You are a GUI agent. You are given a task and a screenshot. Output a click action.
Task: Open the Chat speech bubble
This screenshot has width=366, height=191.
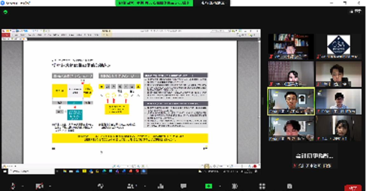coord(183,186)
